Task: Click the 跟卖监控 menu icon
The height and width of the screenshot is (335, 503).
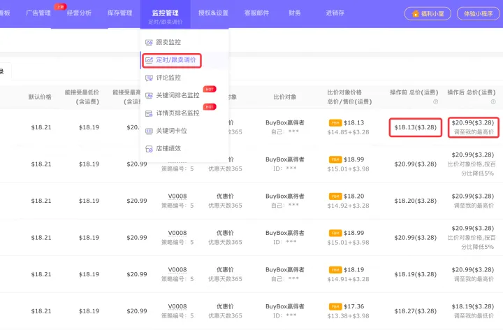Action: coord(149,43)
